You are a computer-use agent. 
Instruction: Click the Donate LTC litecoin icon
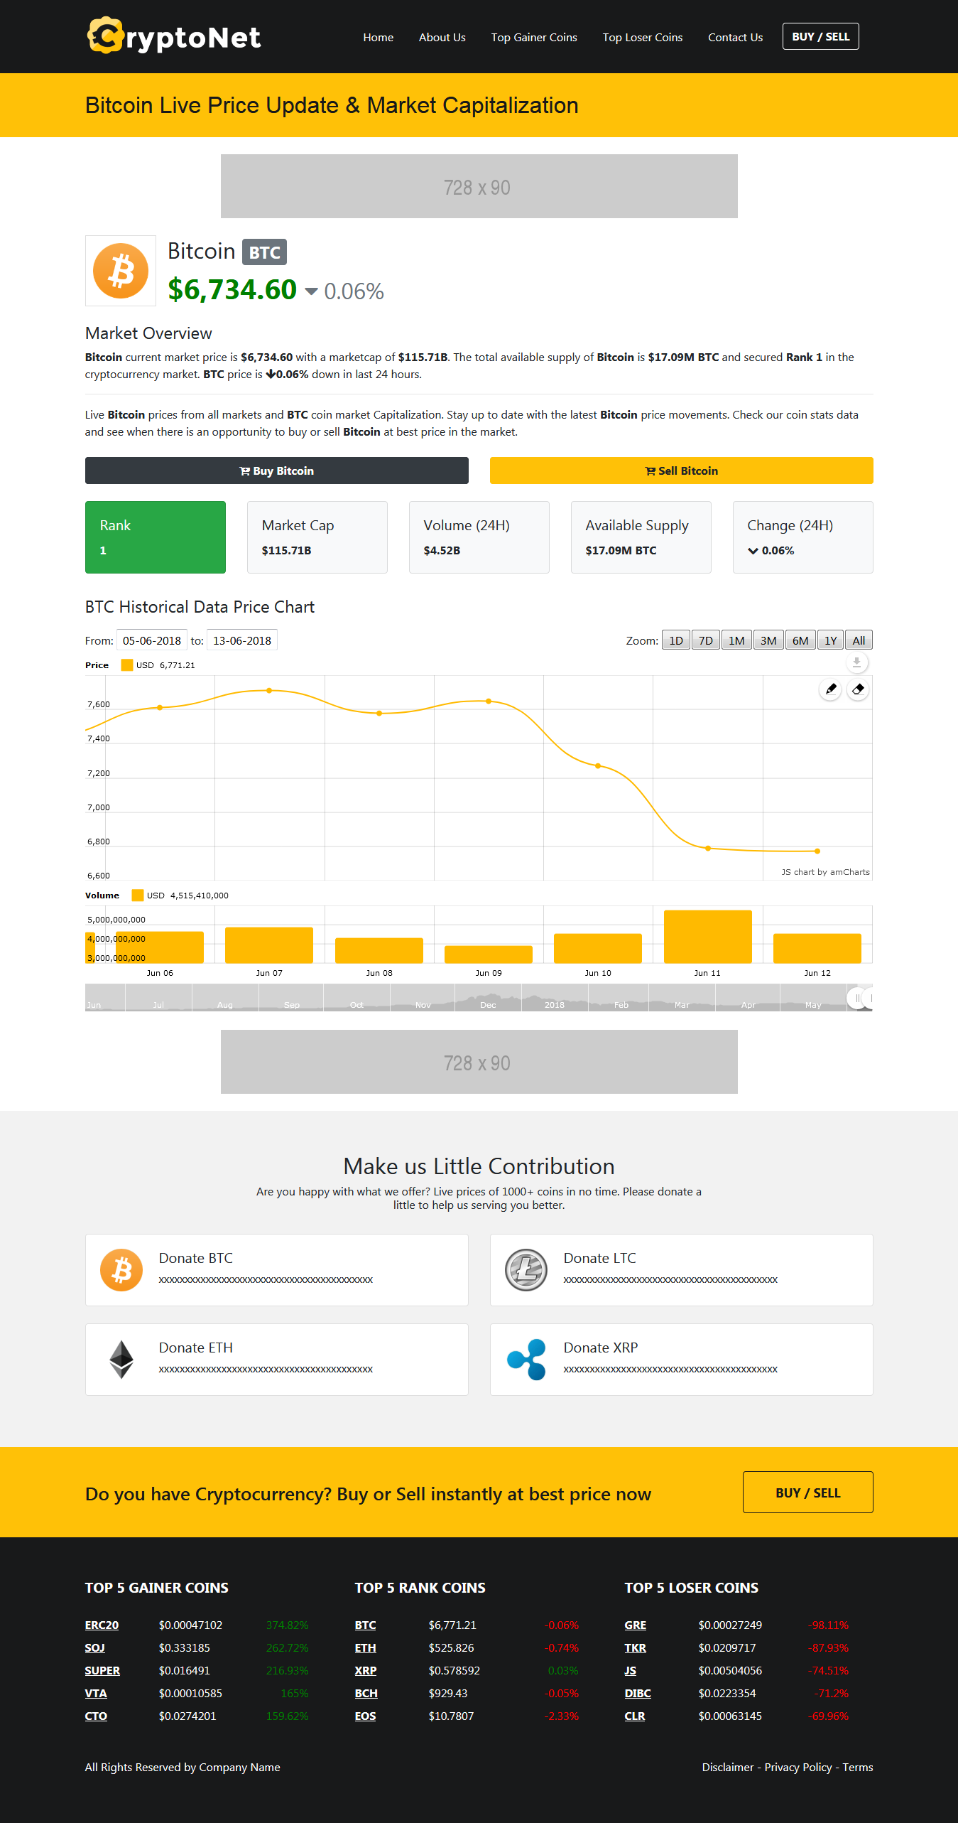coord(526,1270)
